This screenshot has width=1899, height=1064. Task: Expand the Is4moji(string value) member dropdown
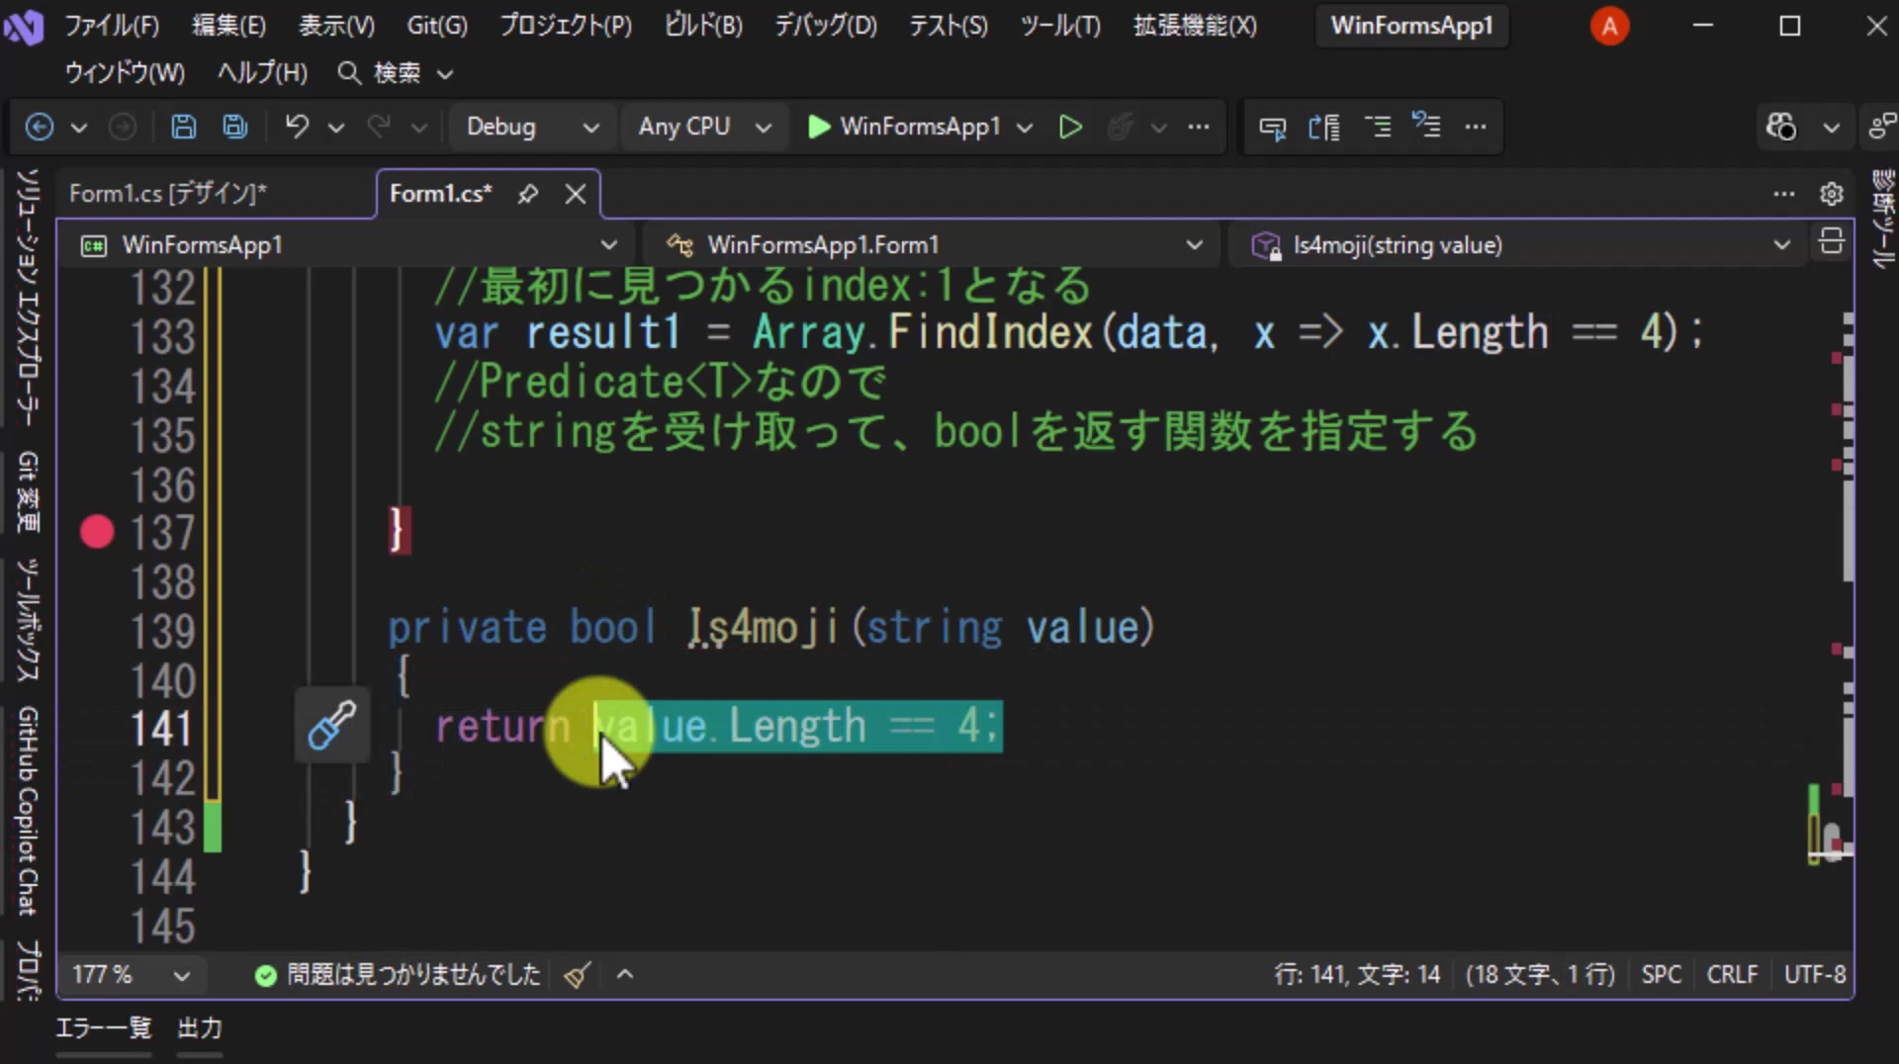point(1781,244)
